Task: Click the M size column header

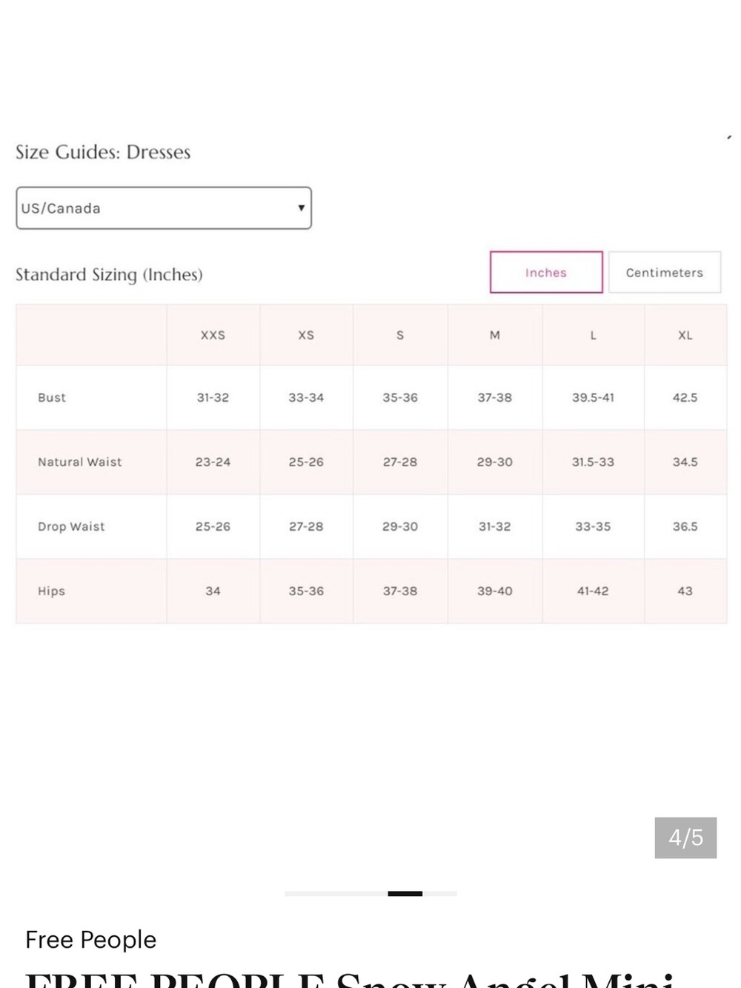Action: click(495, 335)
